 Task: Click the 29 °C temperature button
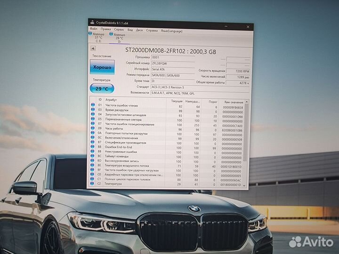click(x=102, y=88)
